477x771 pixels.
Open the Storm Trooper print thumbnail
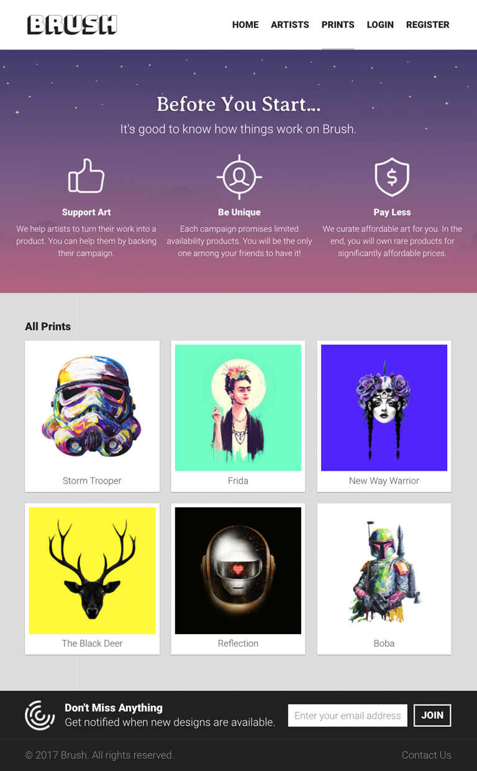92,408
